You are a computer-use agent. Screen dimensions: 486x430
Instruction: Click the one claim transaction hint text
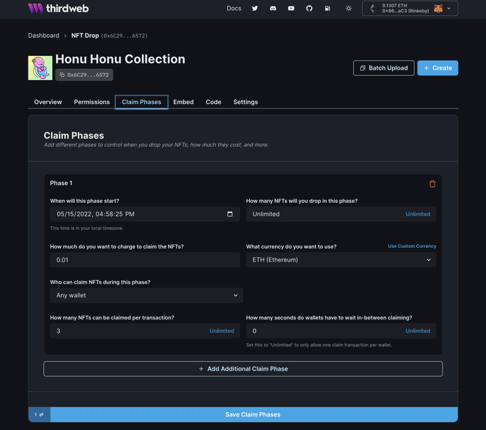(319, 345)
